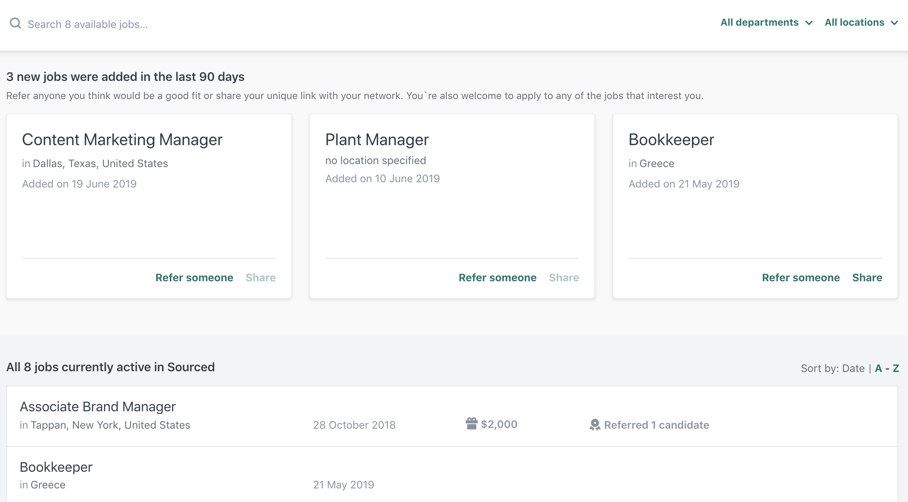Click the chevron next to All locations
Image resolution: width=908 pixels, height=502 pixels.
tap(894, 23)
